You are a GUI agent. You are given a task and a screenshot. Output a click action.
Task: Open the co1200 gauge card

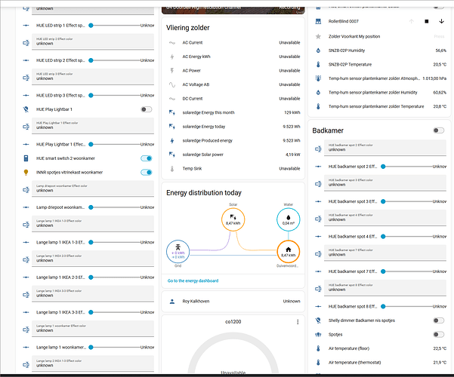[233, 345]
